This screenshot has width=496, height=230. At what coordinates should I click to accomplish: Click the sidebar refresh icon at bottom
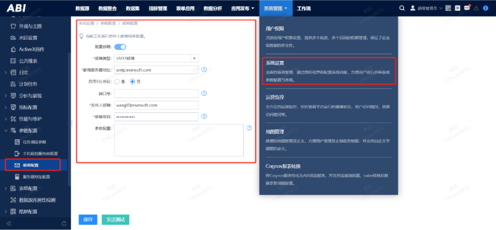pyautogui.click(x=64, y=224)
